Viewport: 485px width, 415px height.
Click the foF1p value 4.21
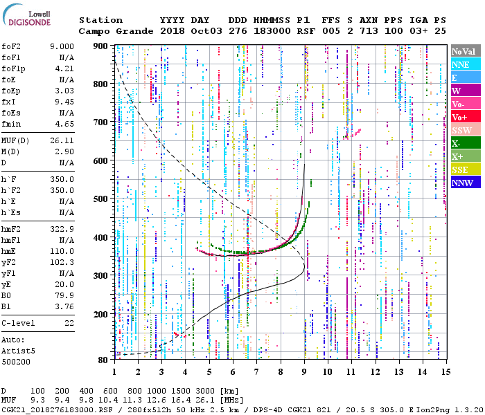[x=64, y=68]
